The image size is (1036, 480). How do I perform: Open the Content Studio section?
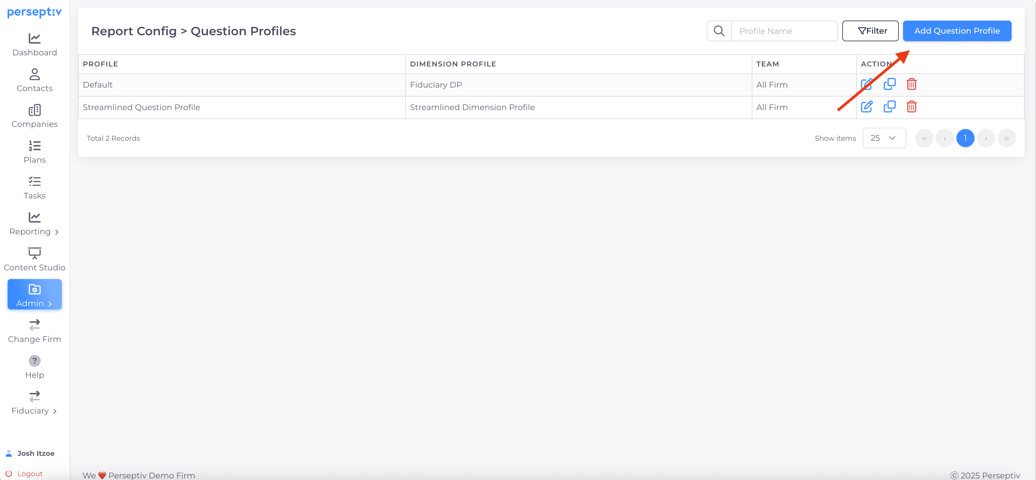(35, 259)
